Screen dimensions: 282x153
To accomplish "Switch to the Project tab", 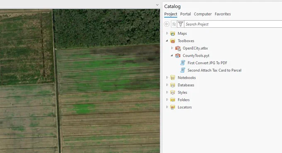I will tap(171, 14).
